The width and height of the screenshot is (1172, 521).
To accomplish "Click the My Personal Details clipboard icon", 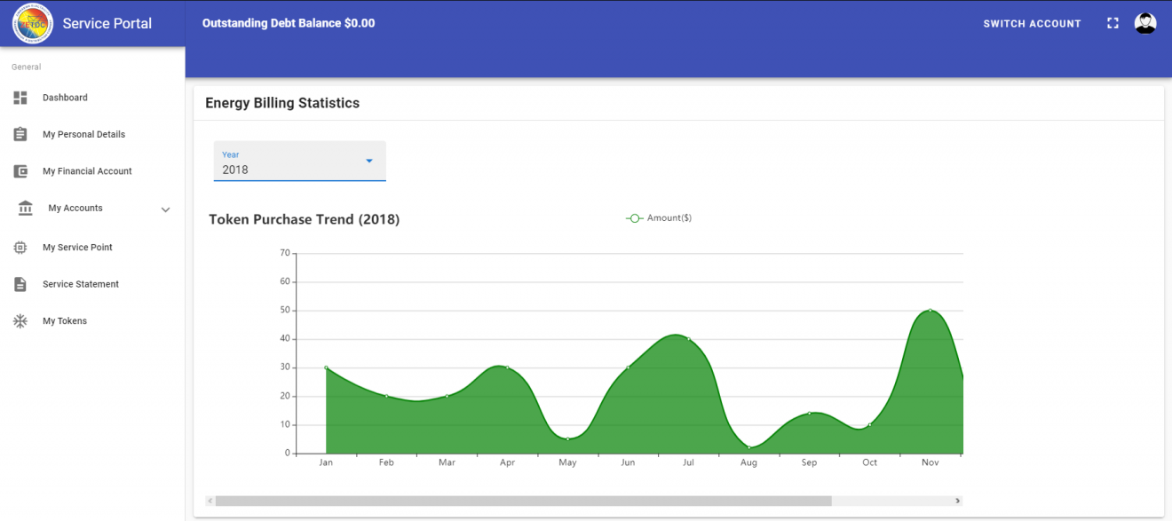I will (x=20, y=134).
